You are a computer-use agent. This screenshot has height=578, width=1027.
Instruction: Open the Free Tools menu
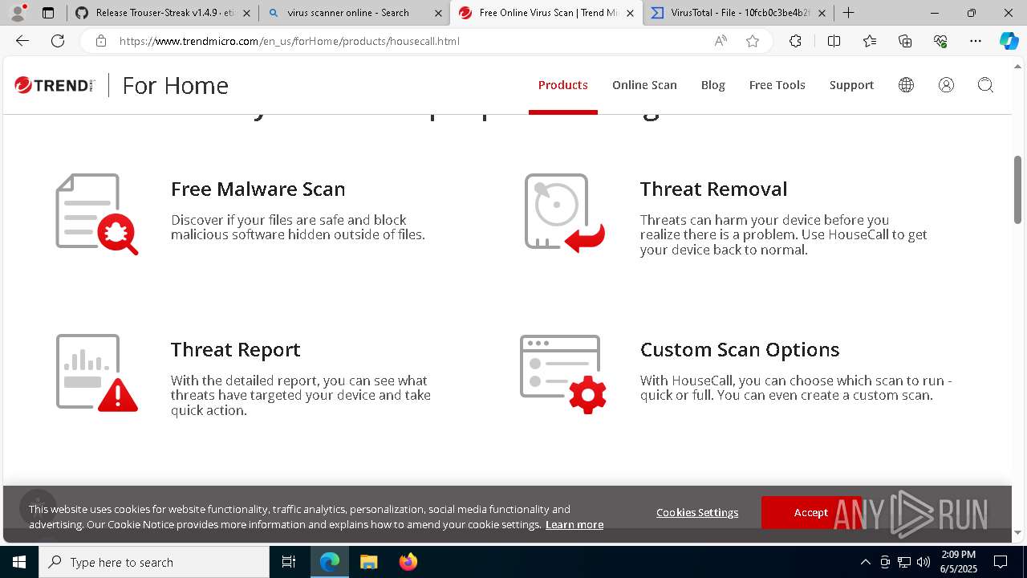777,85
